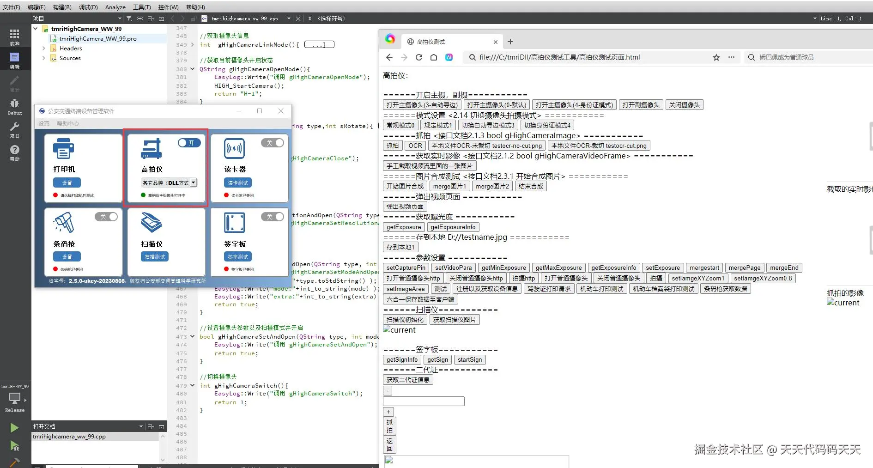The width and height of the screenshot is (873, 468).
Task: Expand the Headers folder in project tree
Action: [44, 49]
